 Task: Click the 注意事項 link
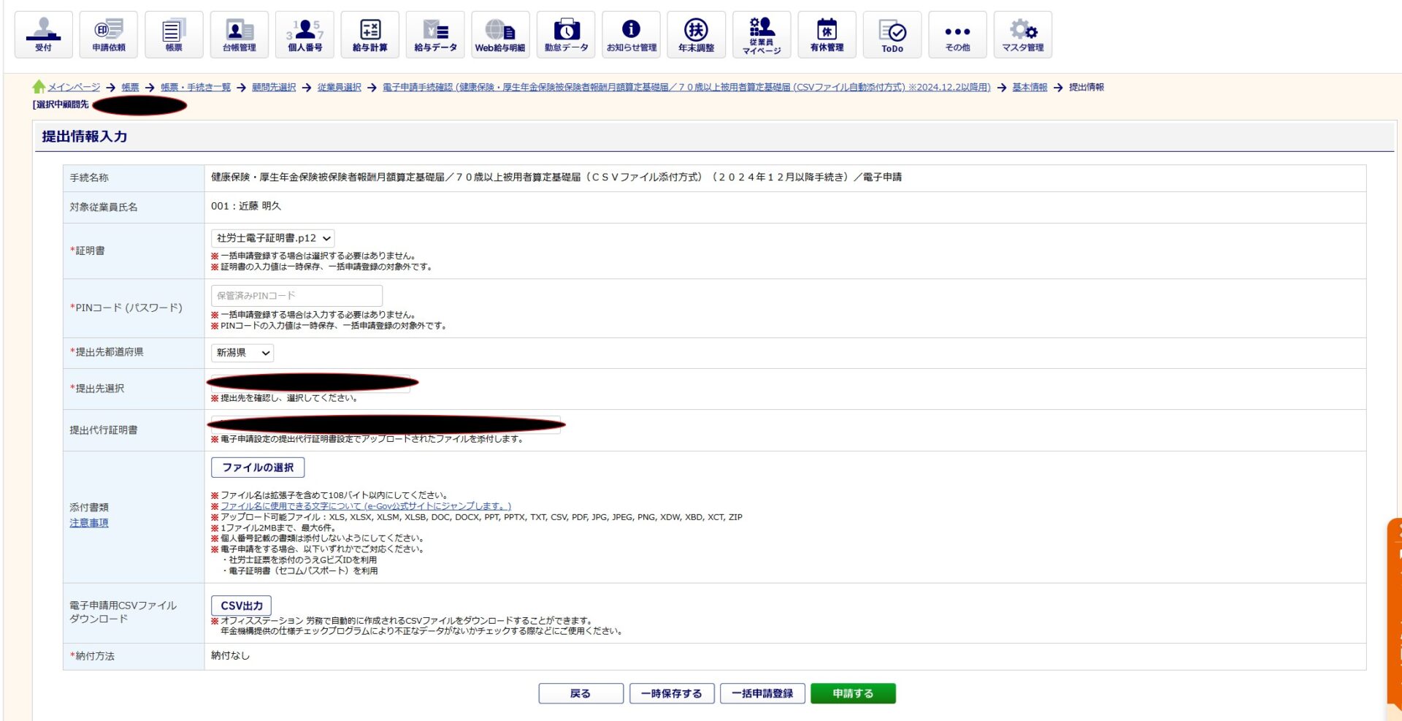pos(89,523)
